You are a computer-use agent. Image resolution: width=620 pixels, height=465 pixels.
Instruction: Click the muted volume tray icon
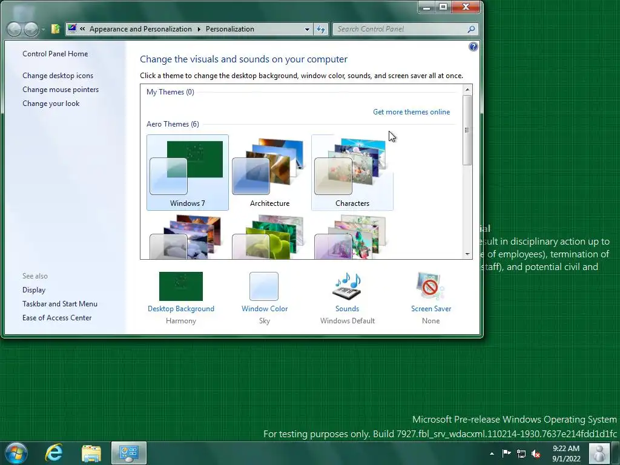pos(536,454)
